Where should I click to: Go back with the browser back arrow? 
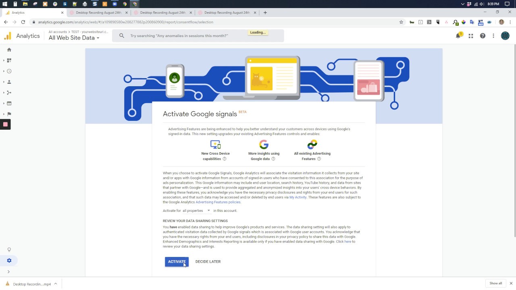coord(6,22)
